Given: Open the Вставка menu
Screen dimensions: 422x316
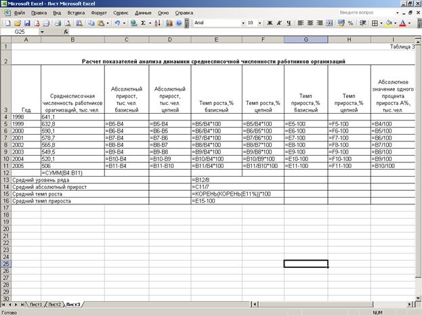Looking at the screenshot, I should click(76, 13).
